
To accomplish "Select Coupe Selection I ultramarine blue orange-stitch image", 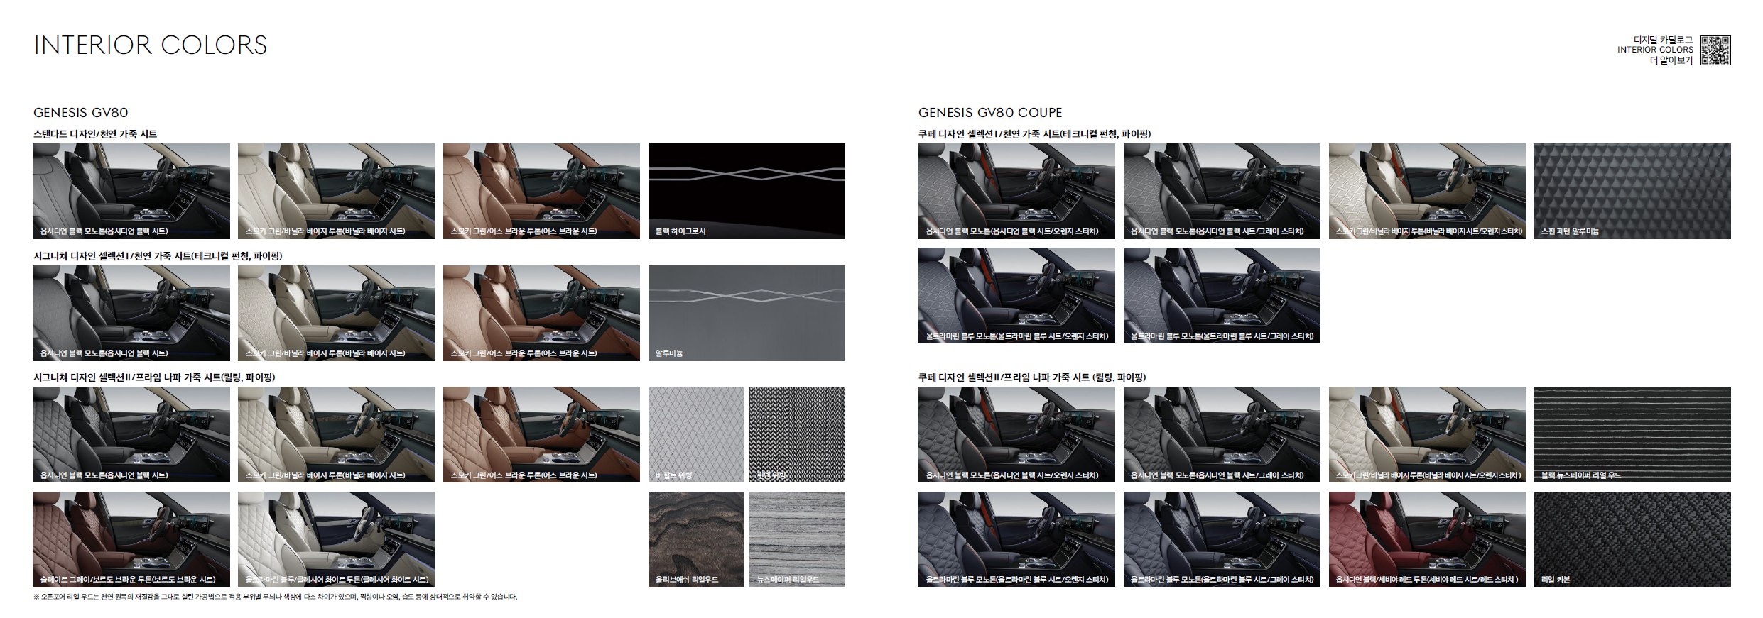I will pos(1016,295).
